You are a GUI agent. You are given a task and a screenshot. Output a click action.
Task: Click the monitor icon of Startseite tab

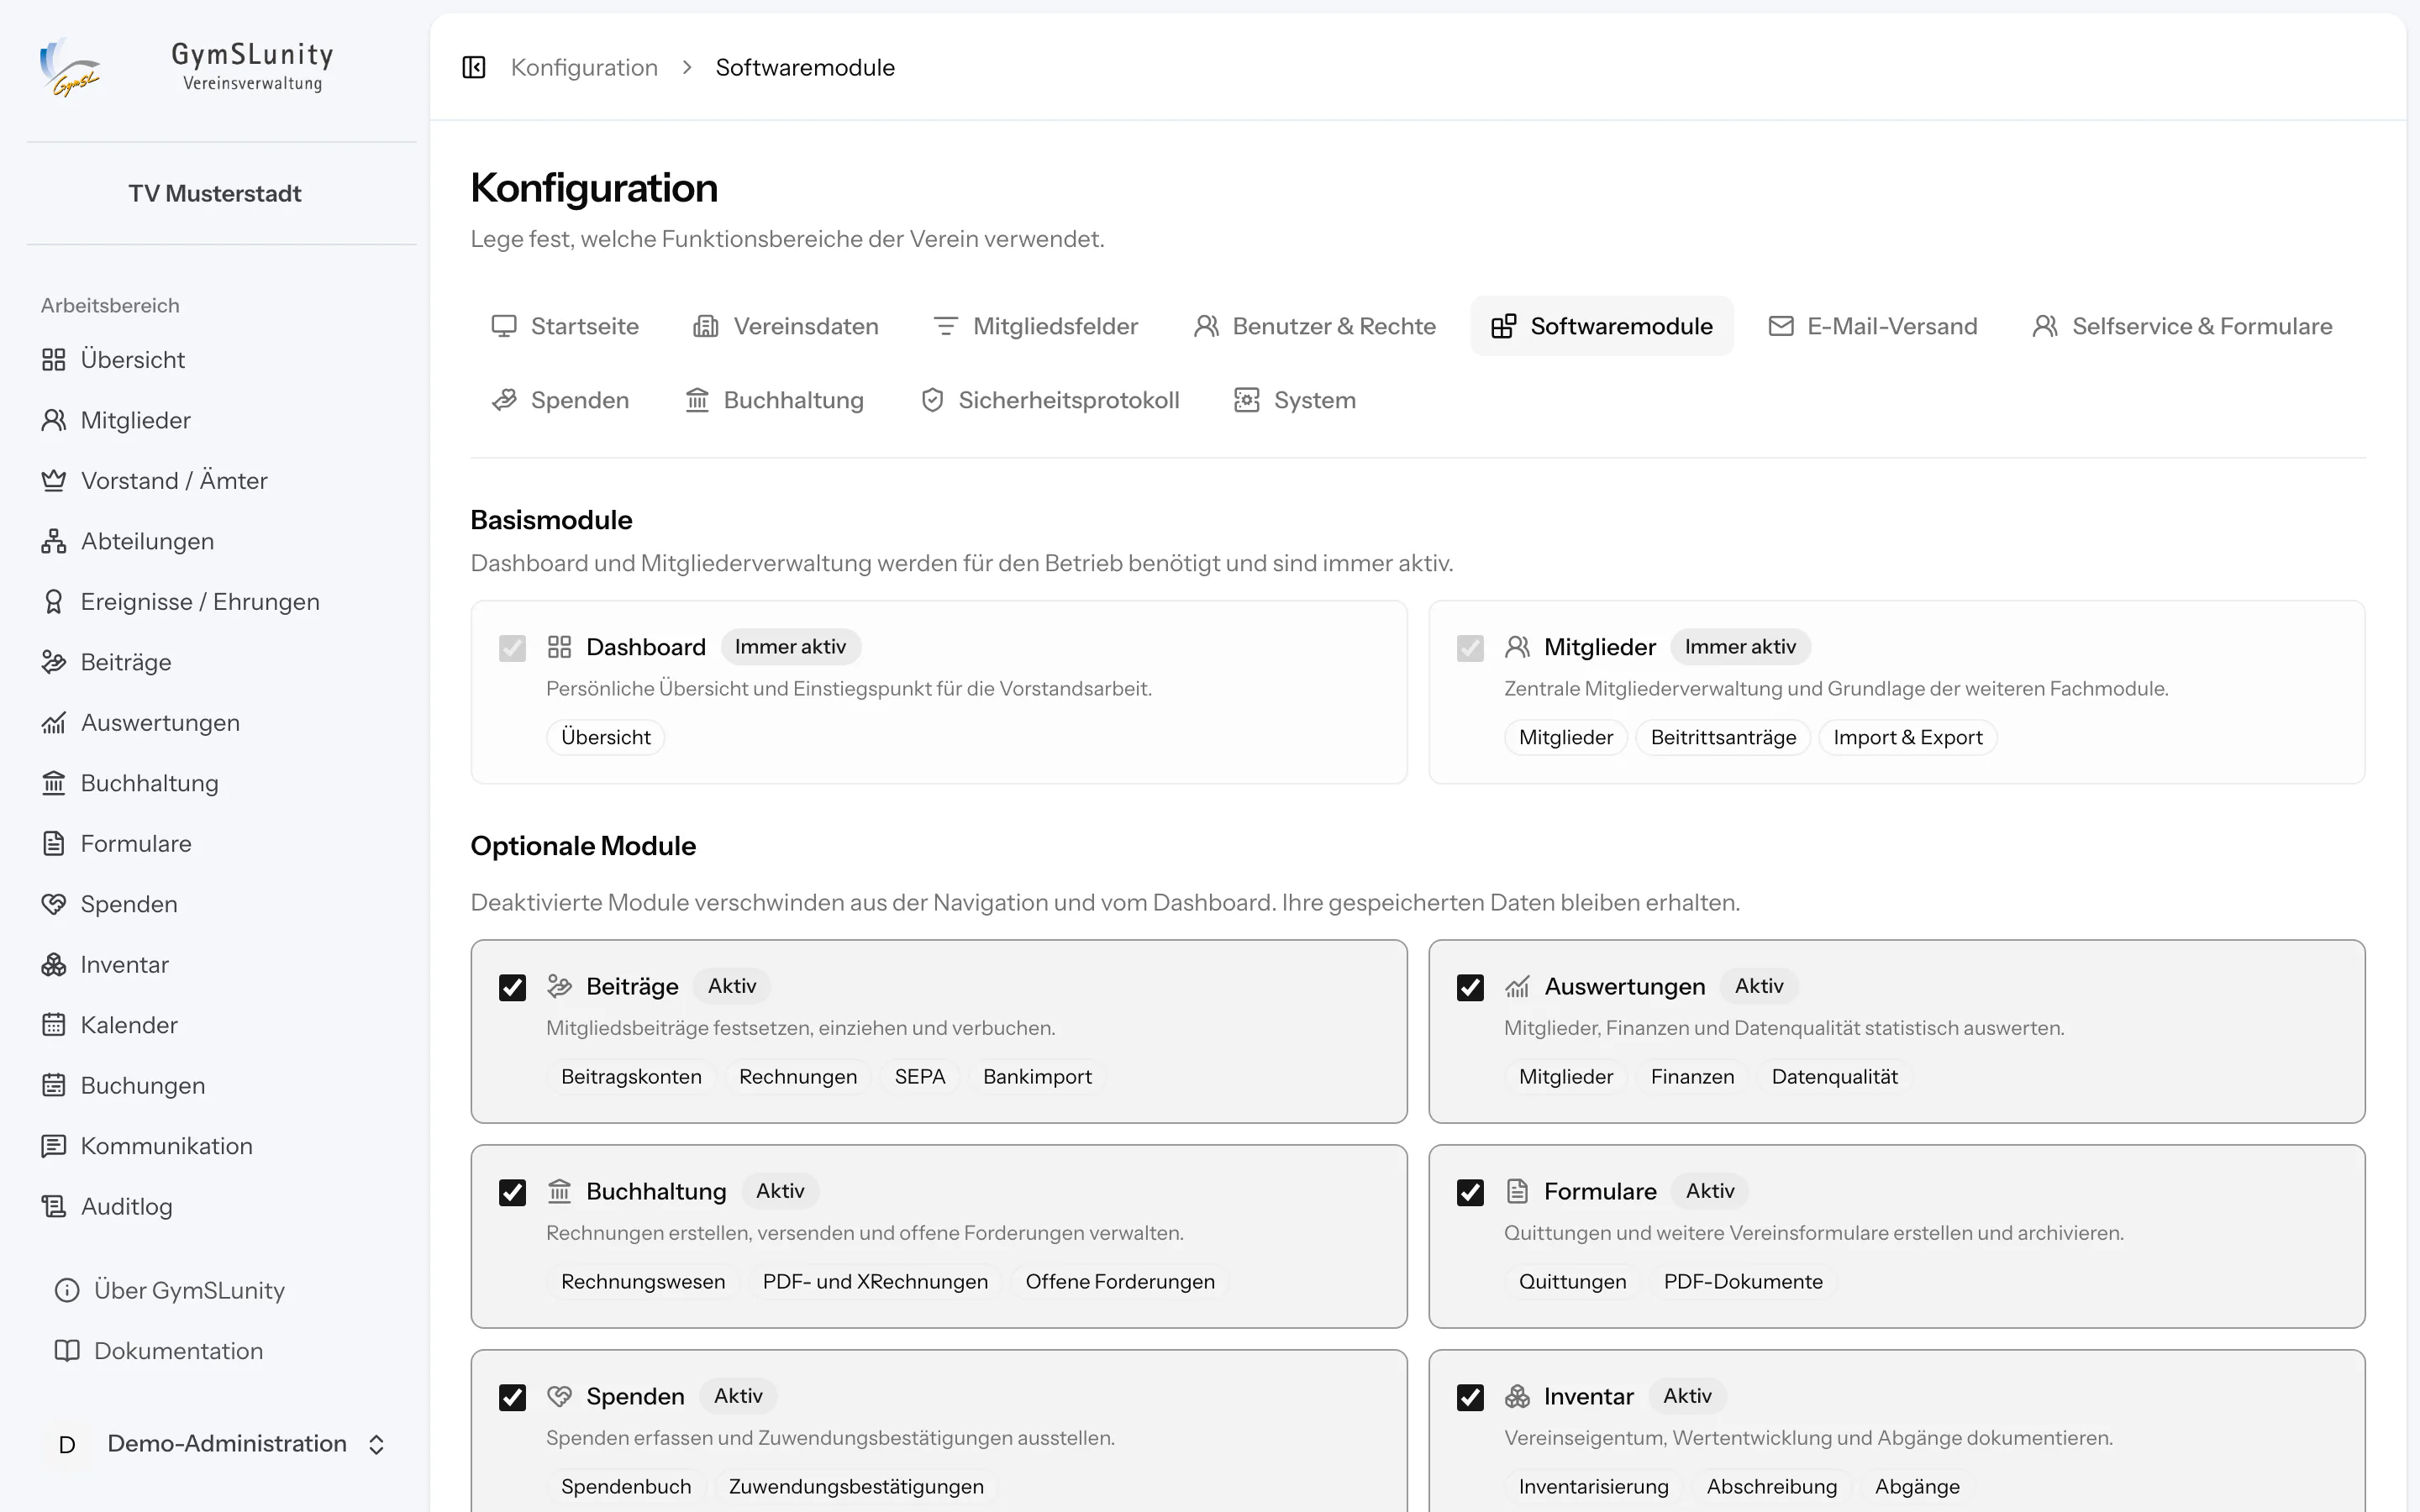pyautogui.click(x=504, y=326)
